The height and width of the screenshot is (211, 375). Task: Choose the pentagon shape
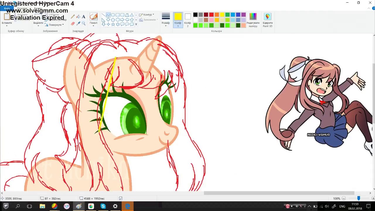(x=113, y=20)
